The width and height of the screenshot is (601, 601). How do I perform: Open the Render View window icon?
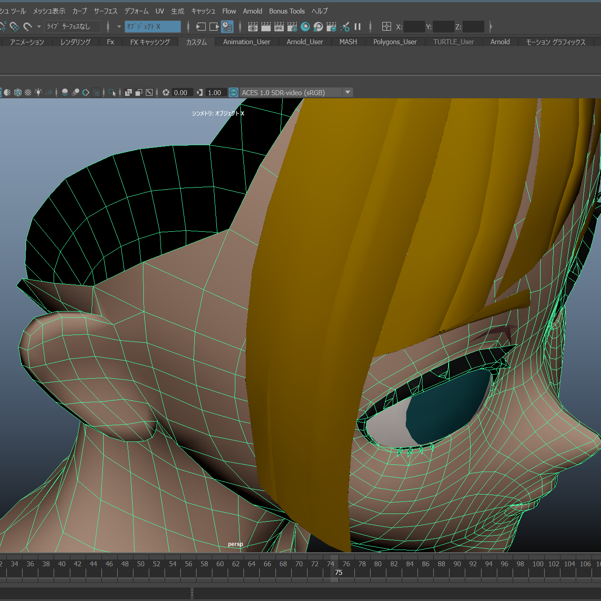click(x=253, y=27)
